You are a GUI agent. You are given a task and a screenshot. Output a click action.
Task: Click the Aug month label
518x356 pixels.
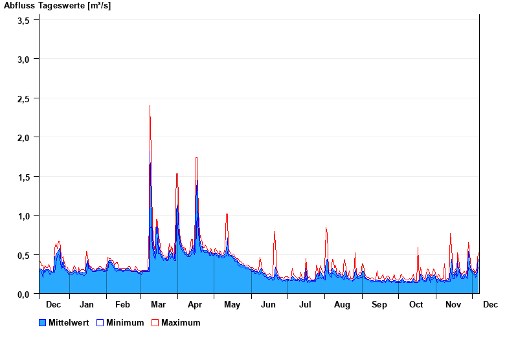pyautogui.click(x=343, y=305)
